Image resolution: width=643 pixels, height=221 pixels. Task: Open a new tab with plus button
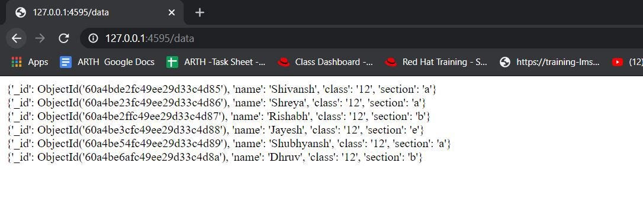(x=200, y=12)
